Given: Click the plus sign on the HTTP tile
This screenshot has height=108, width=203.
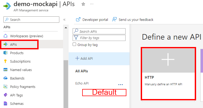Looking at the screenshot, I should [x=168, y=59].
